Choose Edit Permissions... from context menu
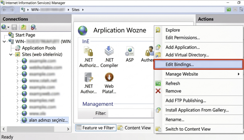Screen dimensions: 244x140 [183, 38]
